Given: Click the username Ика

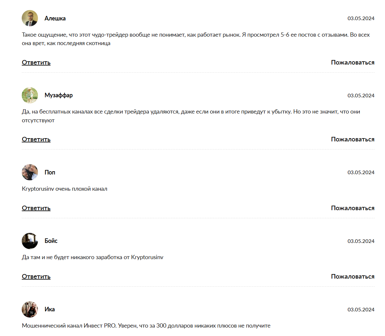Looking at the screenshot, I should pos(50,309).
